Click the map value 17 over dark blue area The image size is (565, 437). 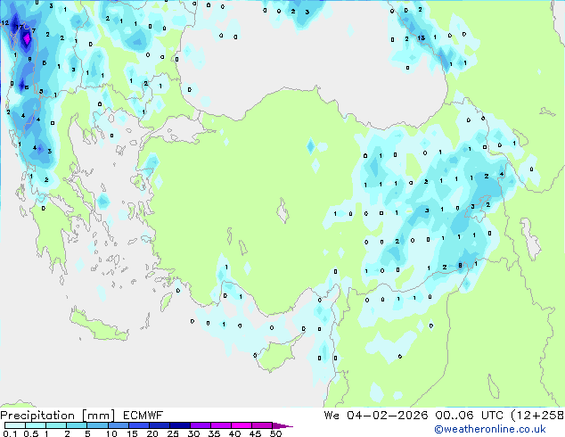pos(20,27)
